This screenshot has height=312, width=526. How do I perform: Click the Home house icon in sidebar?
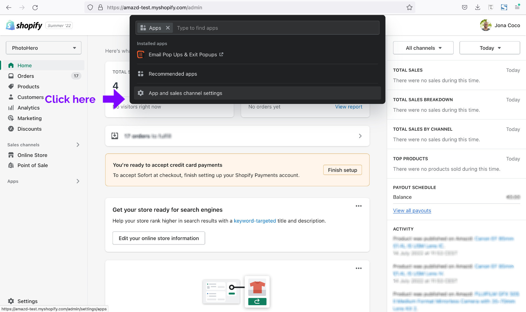[11, 65]
